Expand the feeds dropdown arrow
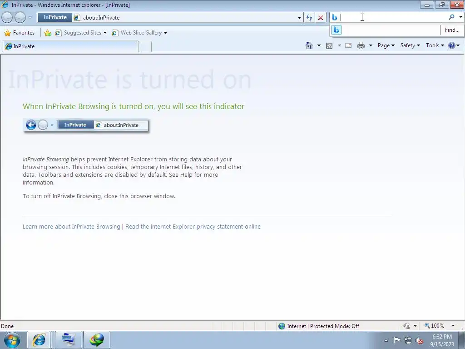 [339, 45]
